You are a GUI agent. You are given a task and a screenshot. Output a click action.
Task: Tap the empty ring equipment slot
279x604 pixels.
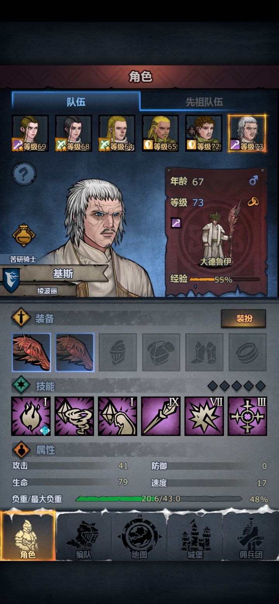click(x=247, y=352)
